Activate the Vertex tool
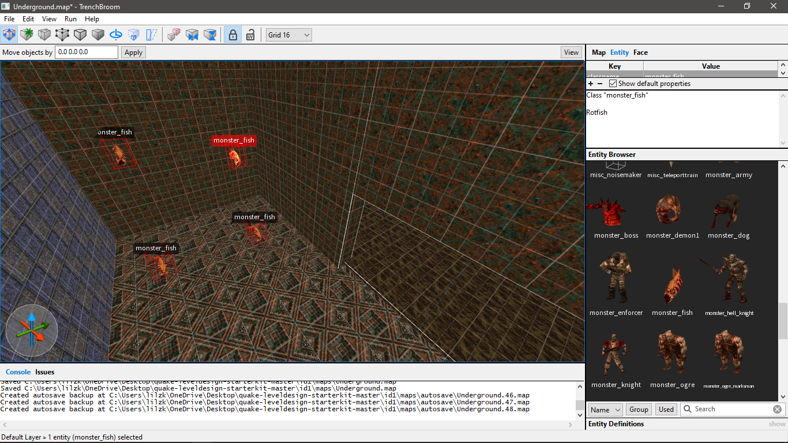 62,35
